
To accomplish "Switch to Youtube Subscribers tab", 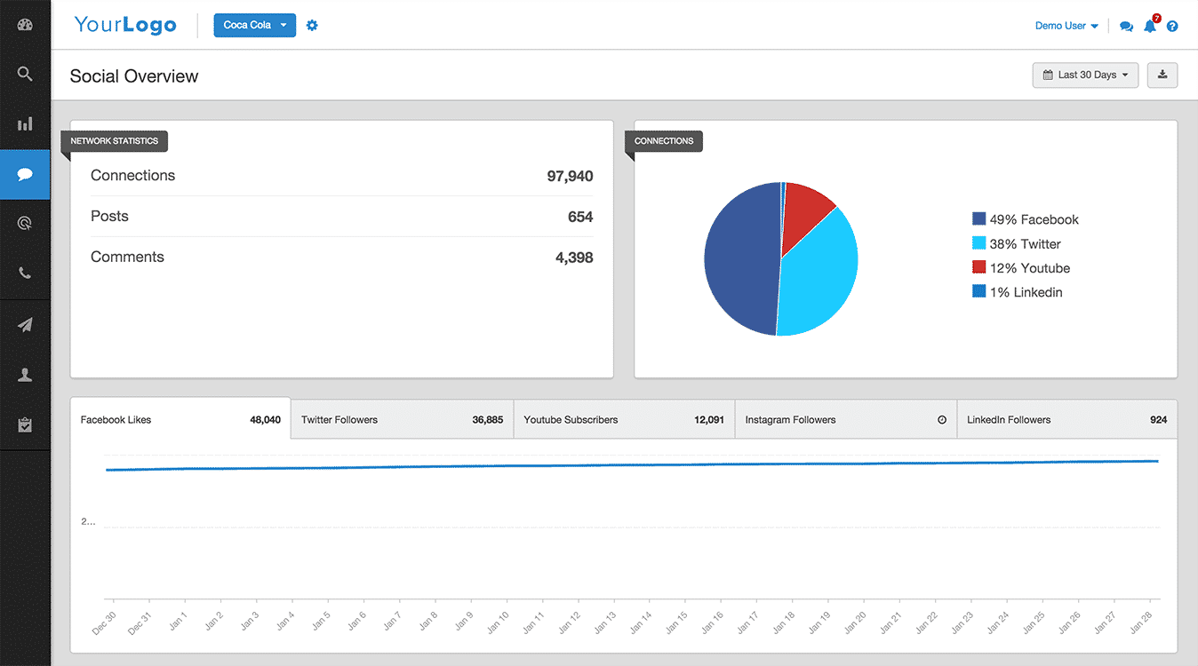I will [x=624, y=419].
